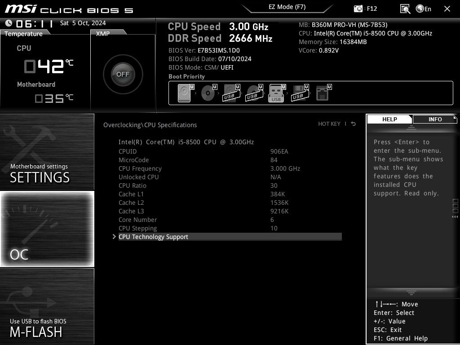This screenshot has height=345, width=460.
Task: Click the CPU temperature 42°C readout
Action: point(49,66)
